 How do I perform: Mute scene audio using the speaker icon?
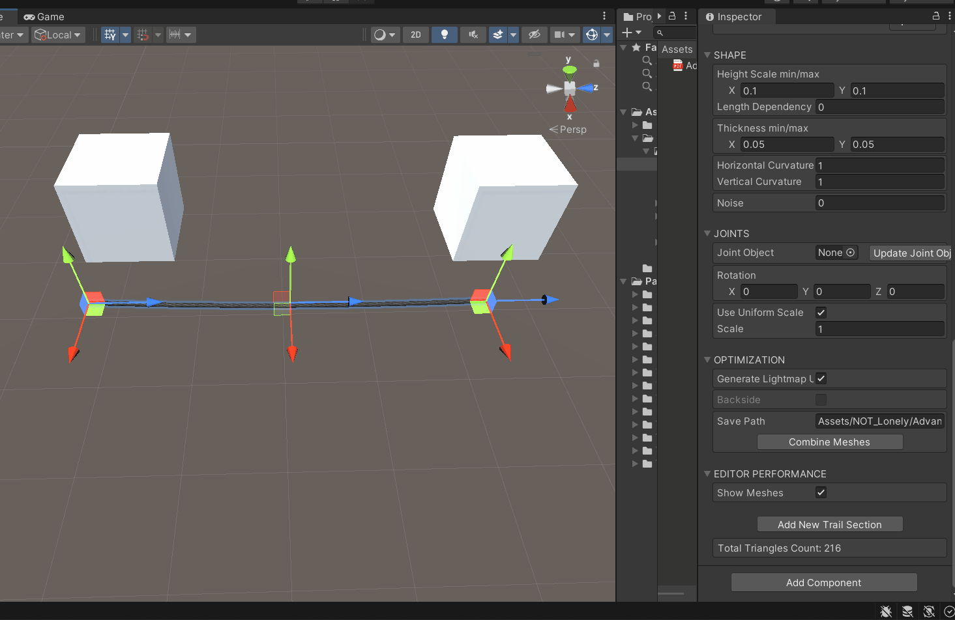pos(473,35)
